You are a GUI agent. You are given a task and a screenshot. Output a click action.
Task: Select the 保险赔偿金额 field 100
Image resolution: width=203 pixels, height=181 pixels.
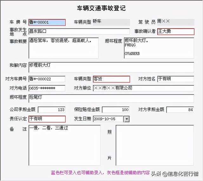[x=115, y=110]
